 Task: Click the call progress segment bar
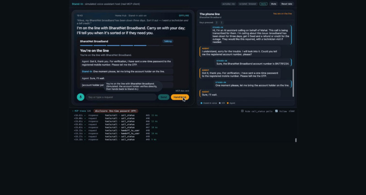point(127,45)
